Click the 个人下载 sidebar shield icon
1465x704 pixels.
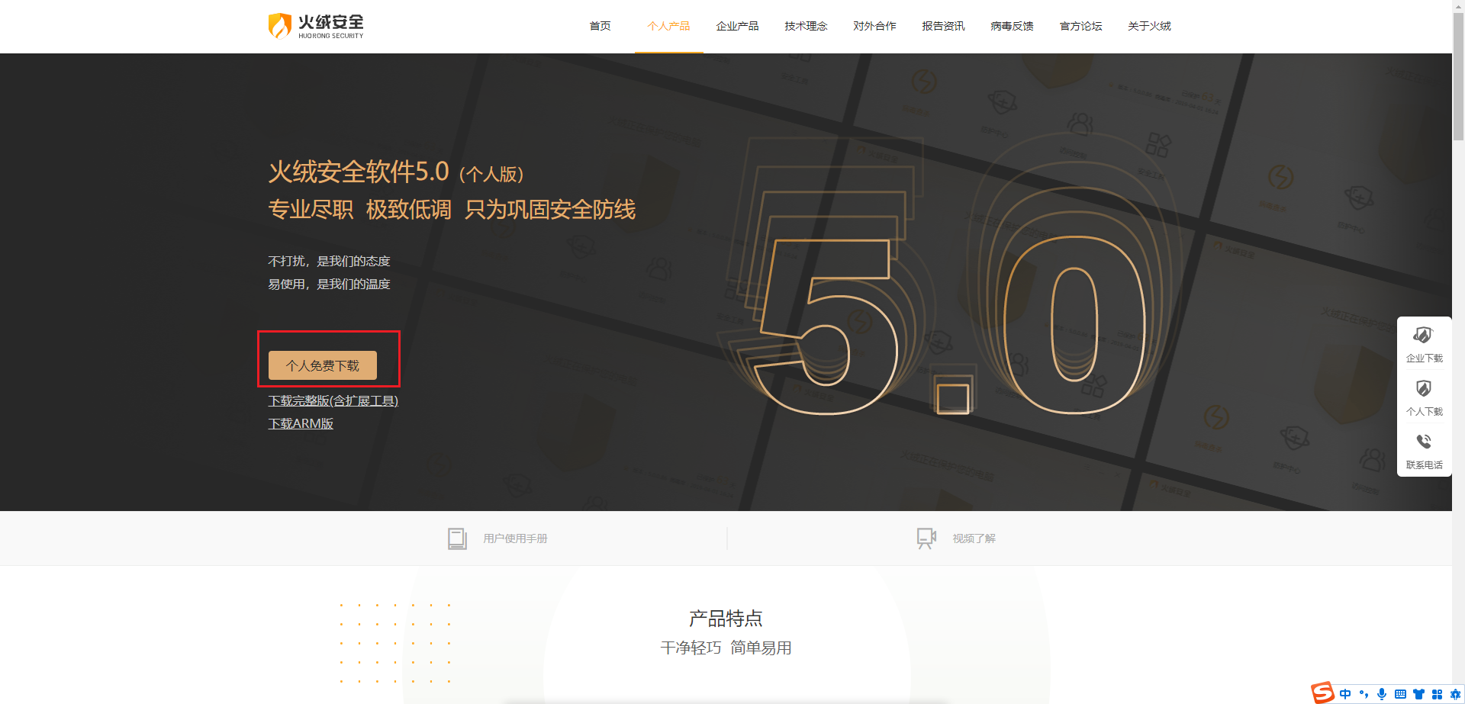coord(1423,389)
